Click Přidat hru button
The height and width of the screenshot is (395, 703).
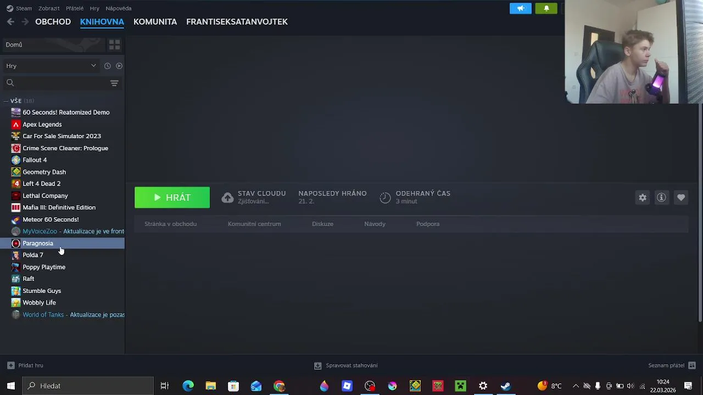25,365
